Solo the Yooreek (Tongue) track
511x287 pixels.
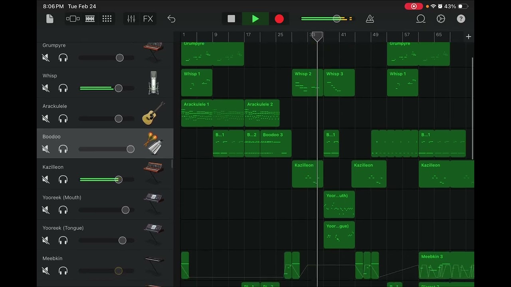63,240
